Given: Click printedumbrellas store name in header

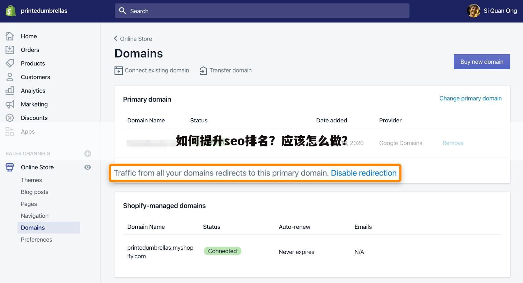Looking at the screenshot, I should [44, 11].
